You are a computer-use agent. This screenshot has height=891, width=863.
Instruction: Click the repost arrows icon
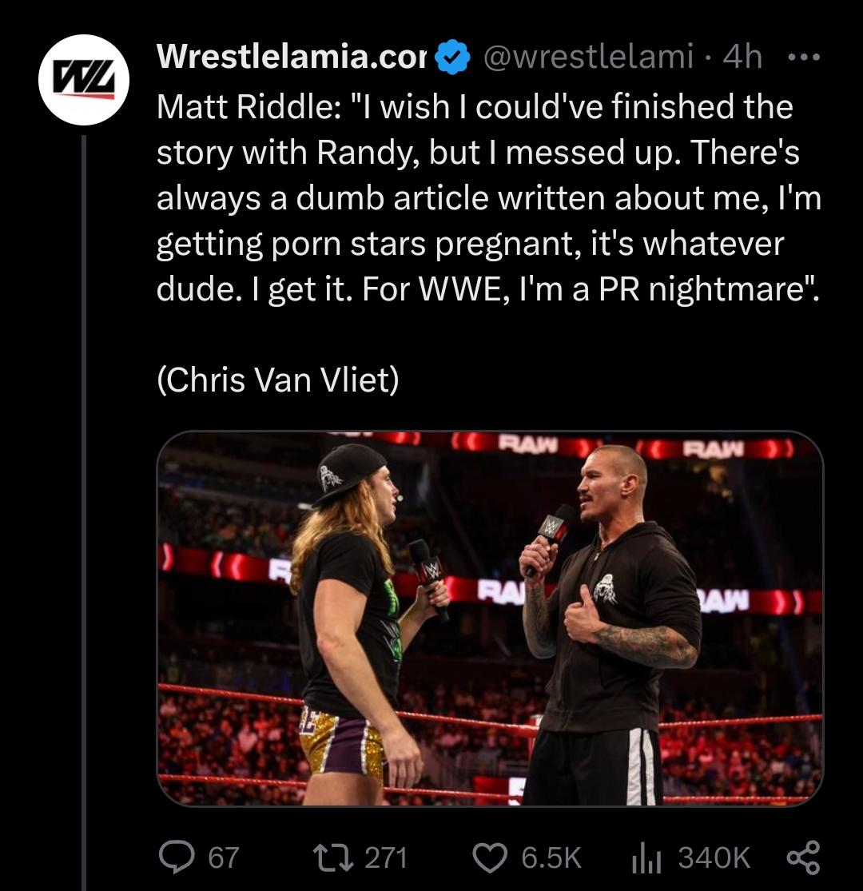tap(332, 857)
